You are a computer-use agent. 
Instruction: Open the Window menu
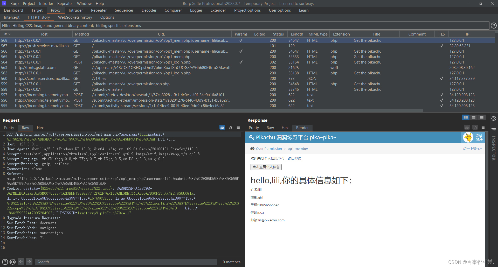click(x=84, y=3)
